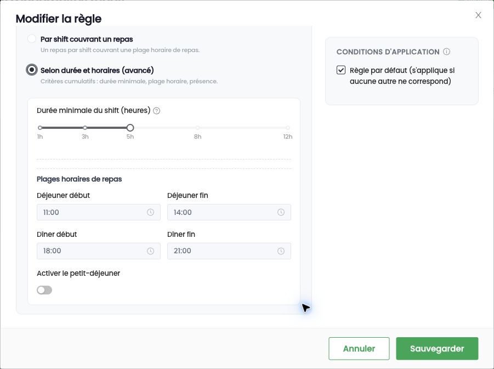494x369 pixels.
Task: Click the Déjeuner fin 14:00 time field
Action: (229, 212)
